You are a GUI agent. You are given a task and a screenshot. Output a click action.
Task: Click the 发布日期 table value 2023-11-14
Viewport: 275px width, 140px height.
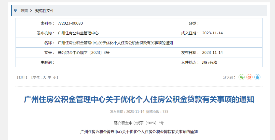tap(212, 53)
